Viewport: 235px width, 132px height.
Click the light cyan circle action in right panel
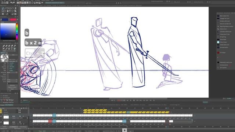coord(218,42)
